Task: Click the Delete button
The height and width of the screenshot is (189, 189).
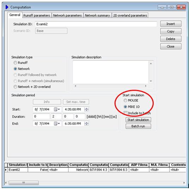Action: (x=171, y=39)
